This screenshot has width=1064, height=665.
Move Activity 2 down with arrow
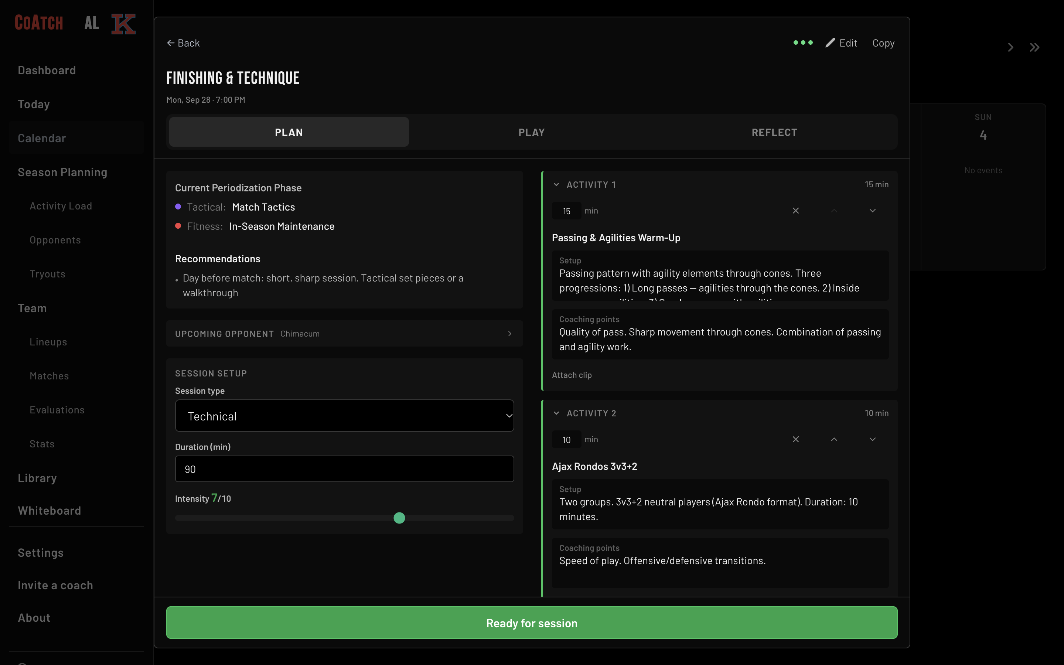pos(873,439)
